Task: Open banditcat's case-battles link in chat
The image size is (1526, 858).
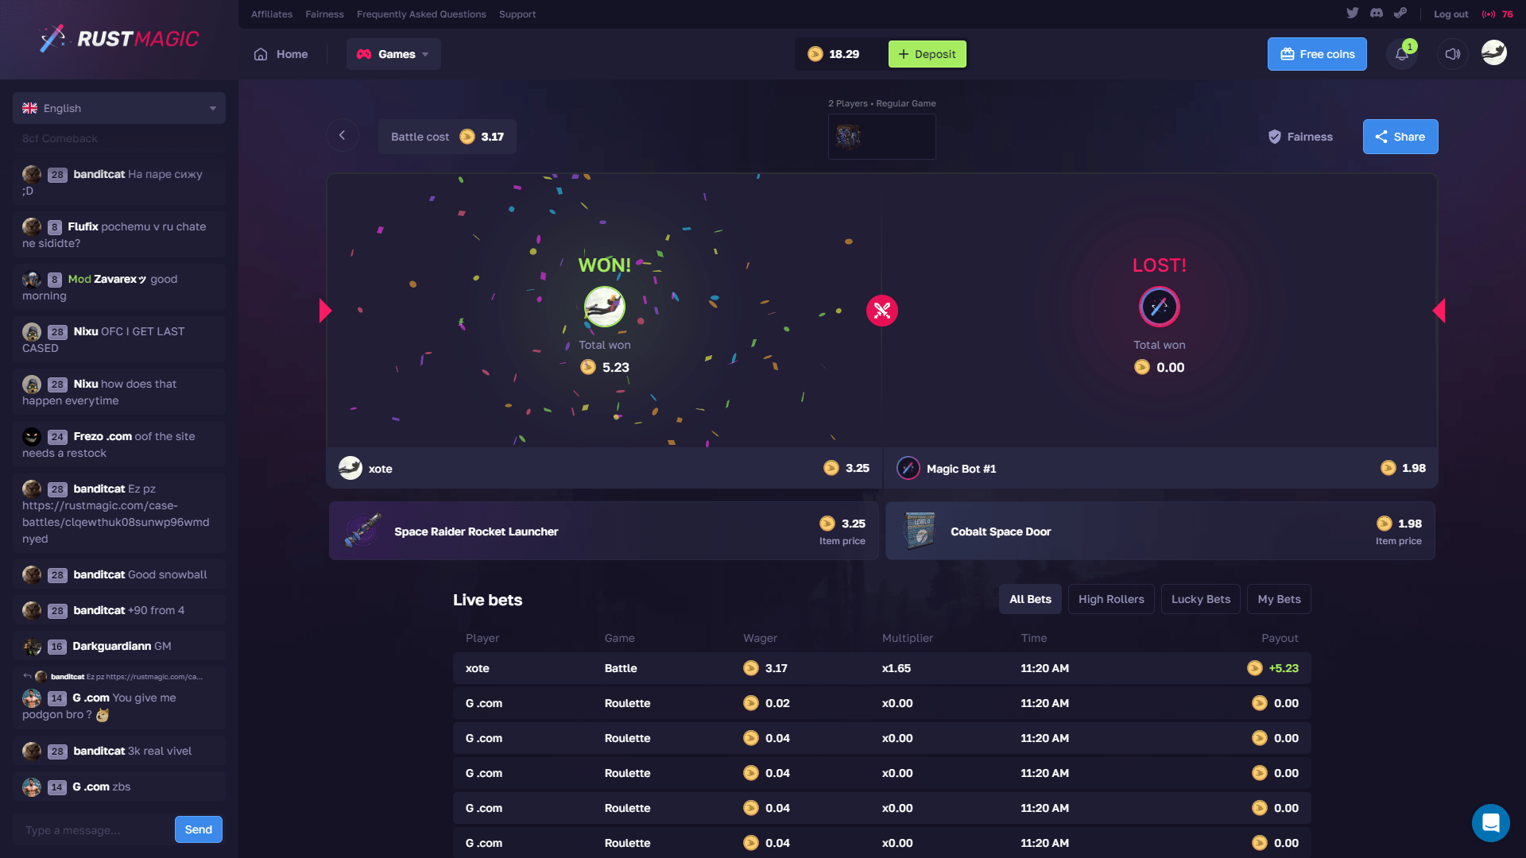Action: pyautogui.click(x=115, y=522)
